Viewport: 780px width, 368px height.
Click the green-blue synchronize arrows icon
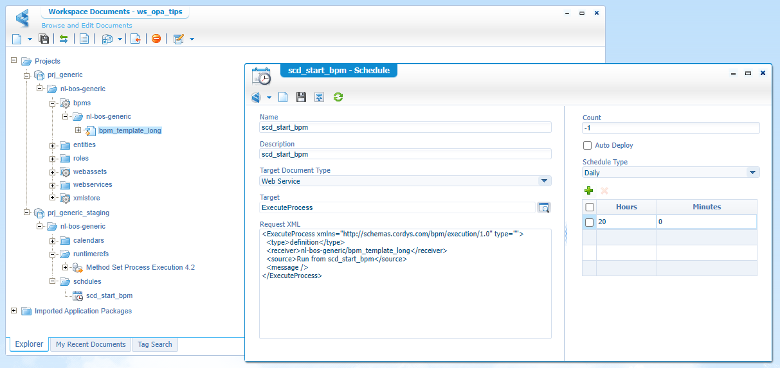(64, 39)
